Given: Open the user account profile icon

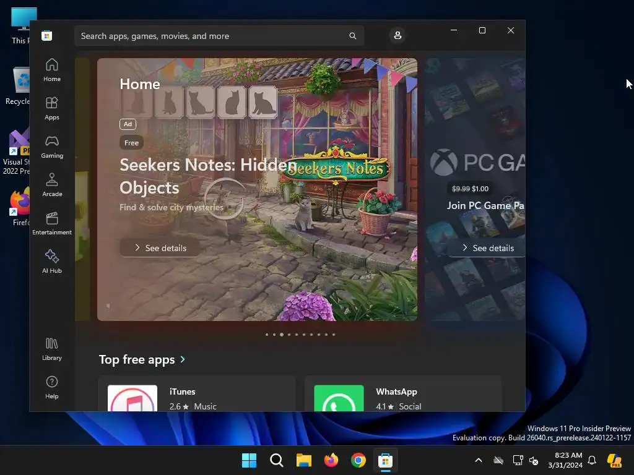Looking at the screenshot, I should pos(397,35).
